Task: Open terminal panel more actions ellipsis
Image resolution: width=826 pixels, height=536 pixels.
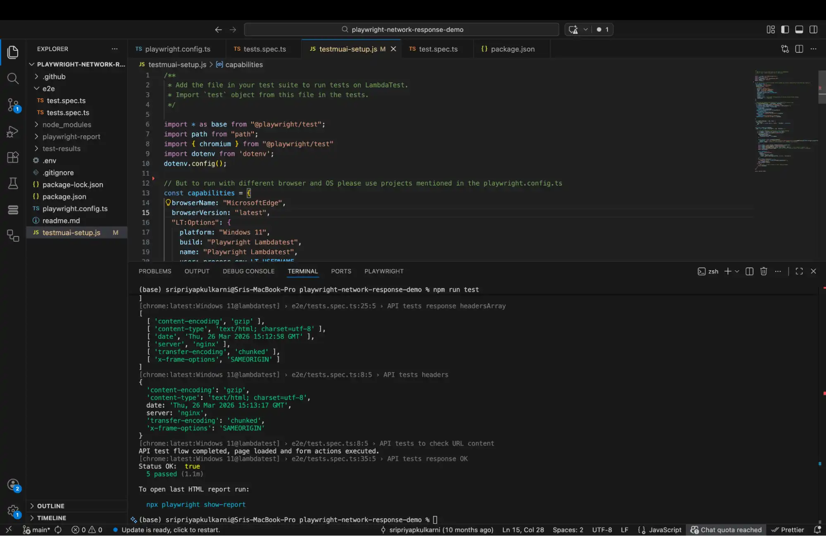Action: tap(778, 272)
